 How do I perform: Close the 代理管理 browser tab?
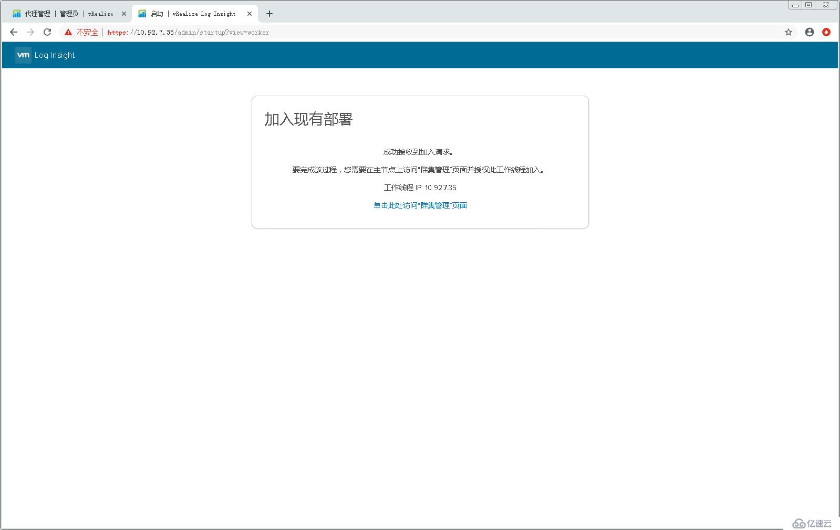pyautogui.click(x=124, y=14)
